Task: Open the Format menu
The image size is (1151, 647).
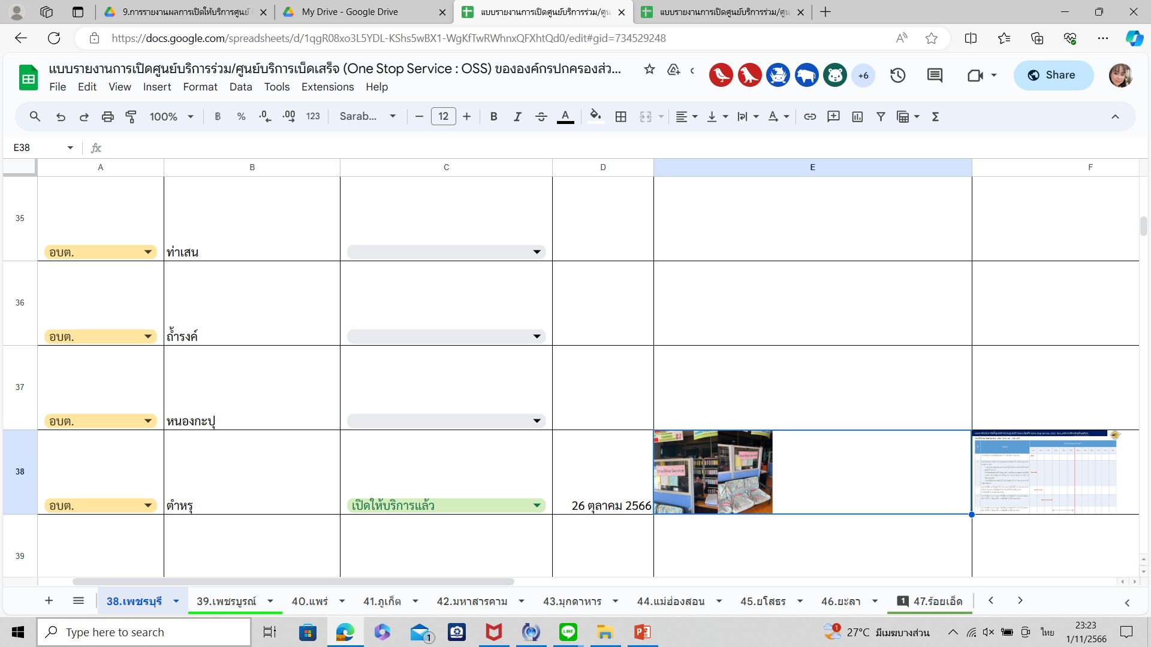Action: tap(200, 87)
